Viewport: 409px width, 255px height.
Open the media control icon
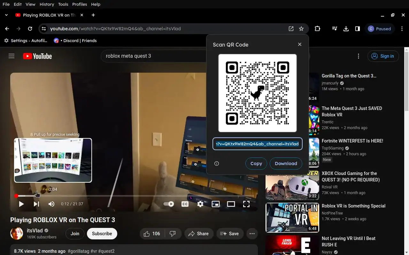335,29
